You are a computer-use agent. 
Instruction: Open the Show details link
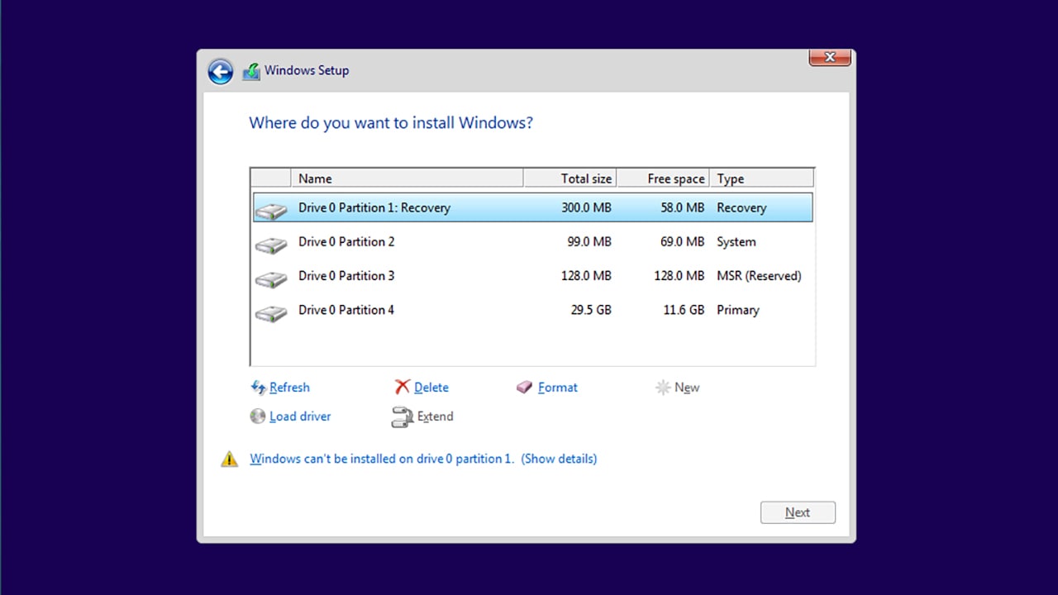559,459
